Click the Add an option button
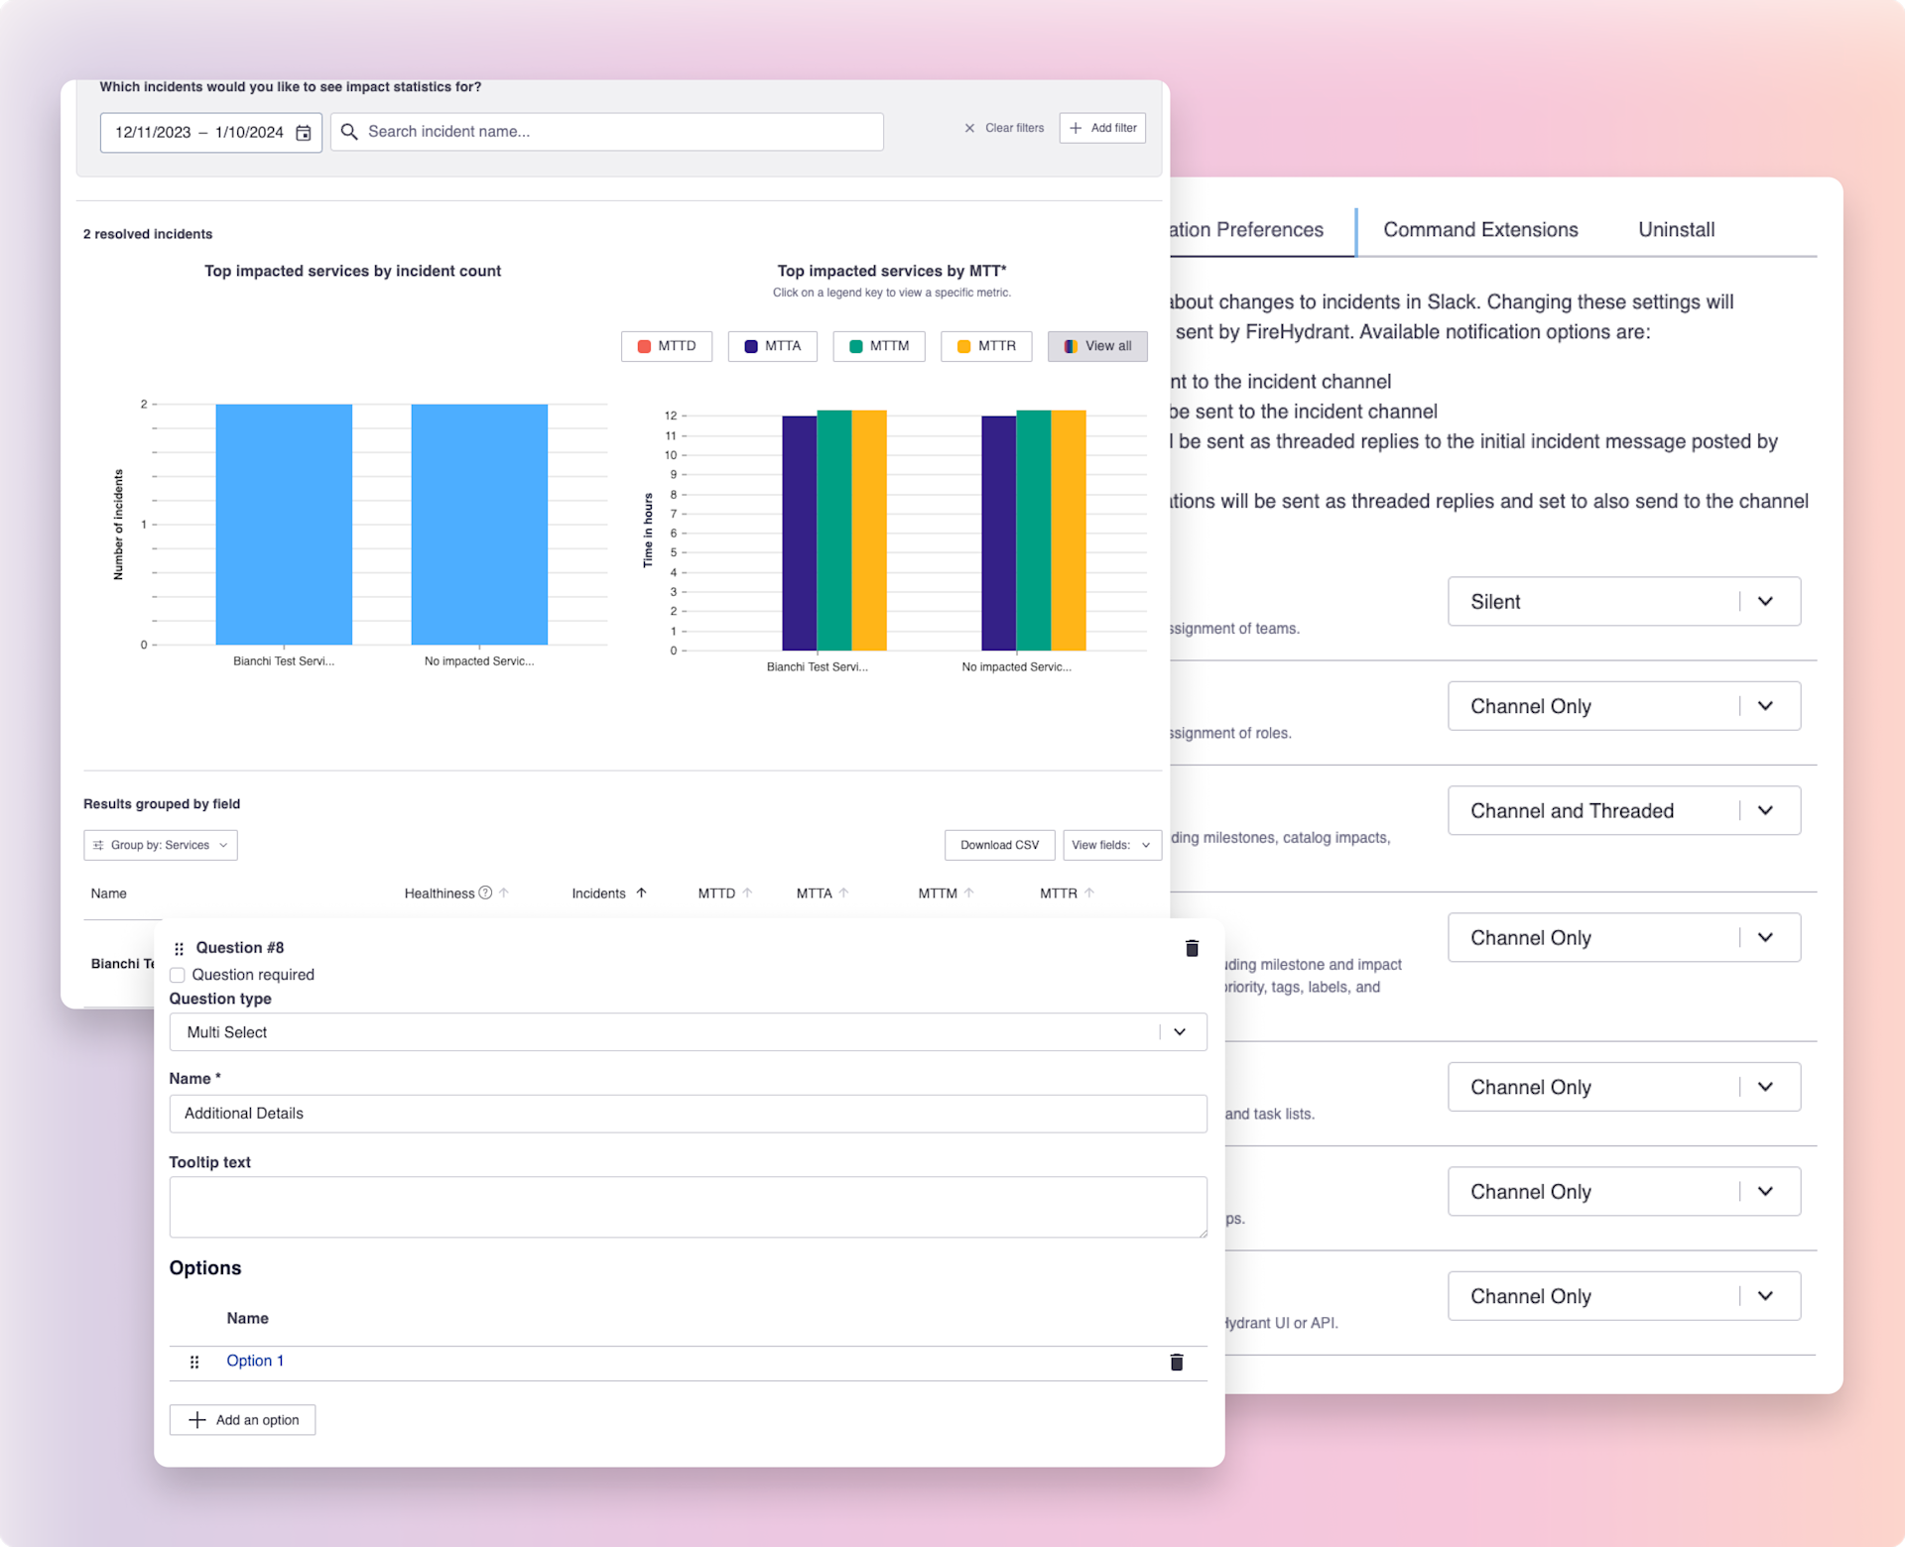The height and width of the screenshot is (1547, 1905). point(243,1420)
